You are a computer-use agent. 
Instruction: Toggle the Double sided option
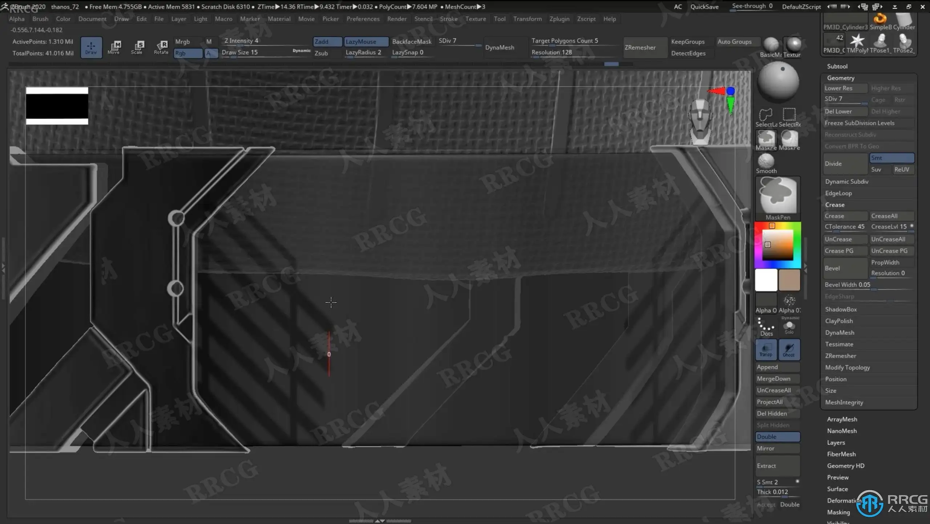click(777, 436)
